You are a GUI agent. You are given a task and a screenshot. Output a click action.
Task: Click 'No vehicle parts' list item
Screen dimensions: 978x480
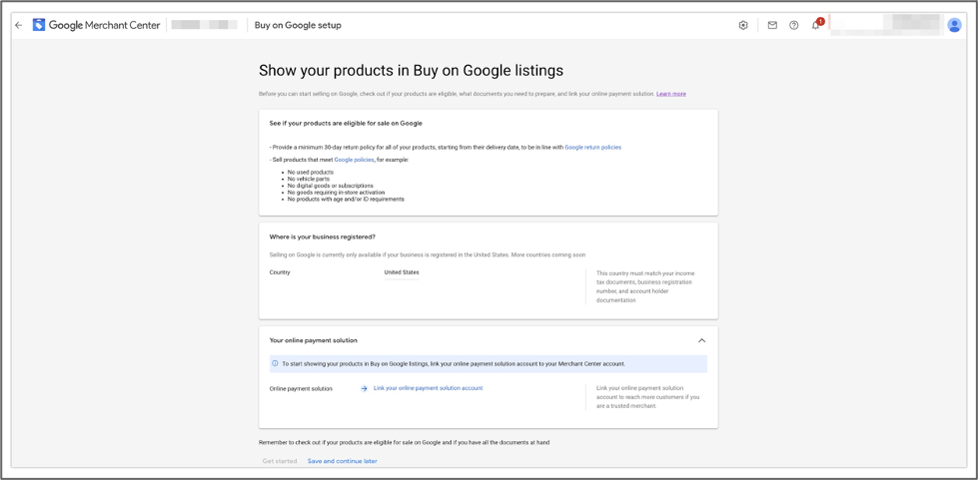point(309,179)
